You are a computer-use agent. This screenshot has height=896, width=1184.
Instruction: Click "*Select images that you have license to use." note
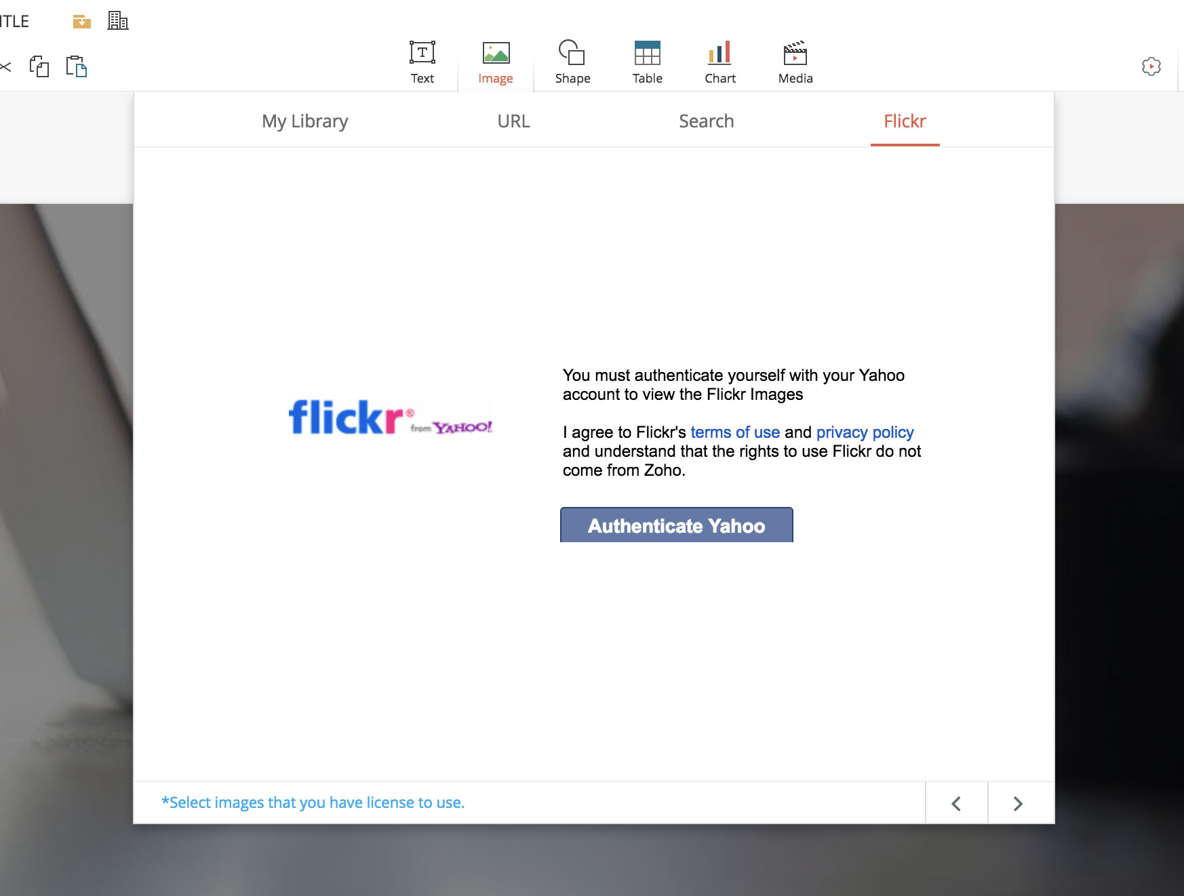tap(313, 802)
